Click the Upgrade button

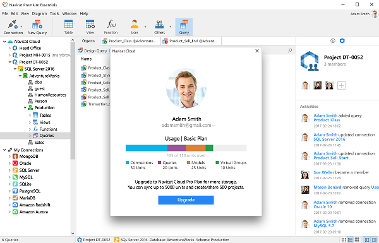tap(186, 199)
